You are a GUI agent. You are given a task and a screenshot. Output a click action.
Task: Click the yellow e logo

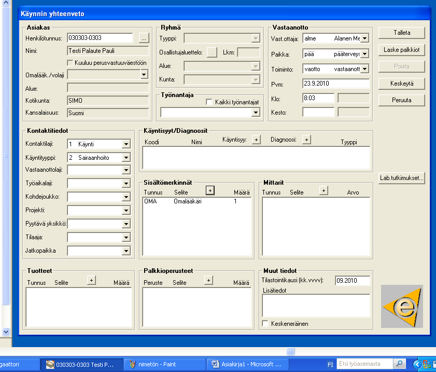402,306
